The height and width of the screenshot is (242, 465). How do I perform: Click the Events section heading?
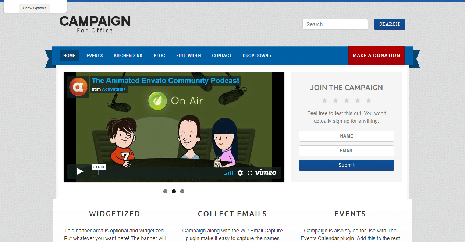350,214
